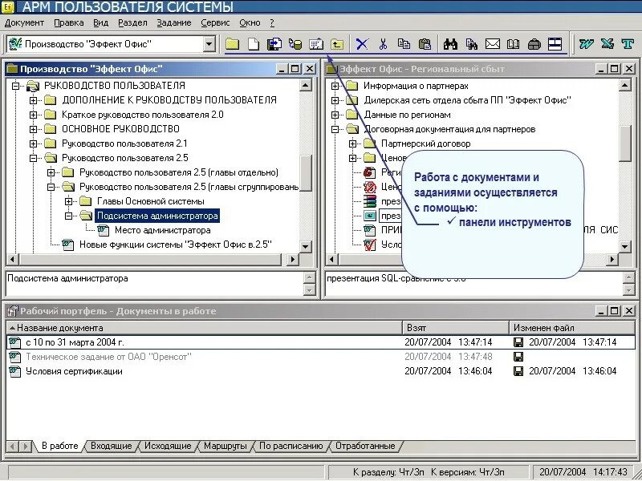Expand 'Партнерский договор' node
Screen dimensions: 642x481
point(352,143)
